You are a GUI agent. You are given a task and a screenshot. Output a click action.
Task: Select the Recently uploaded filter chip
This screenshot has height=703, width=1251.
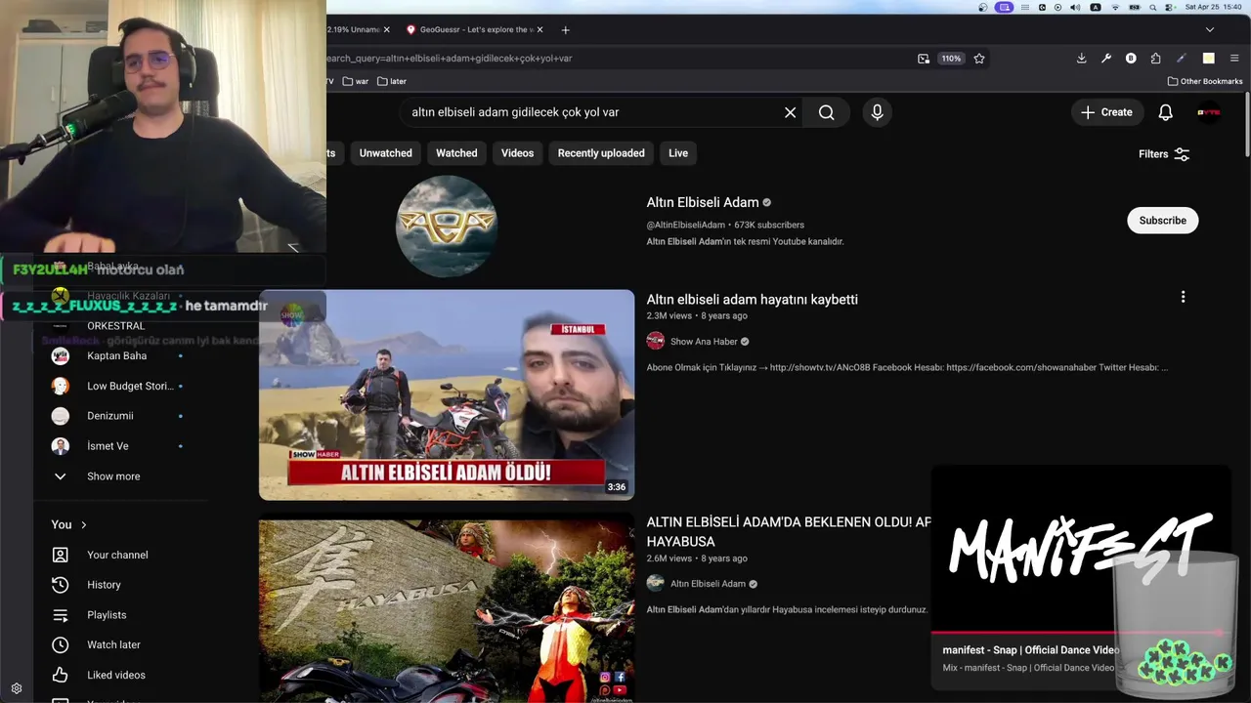[x=601, y=153]
